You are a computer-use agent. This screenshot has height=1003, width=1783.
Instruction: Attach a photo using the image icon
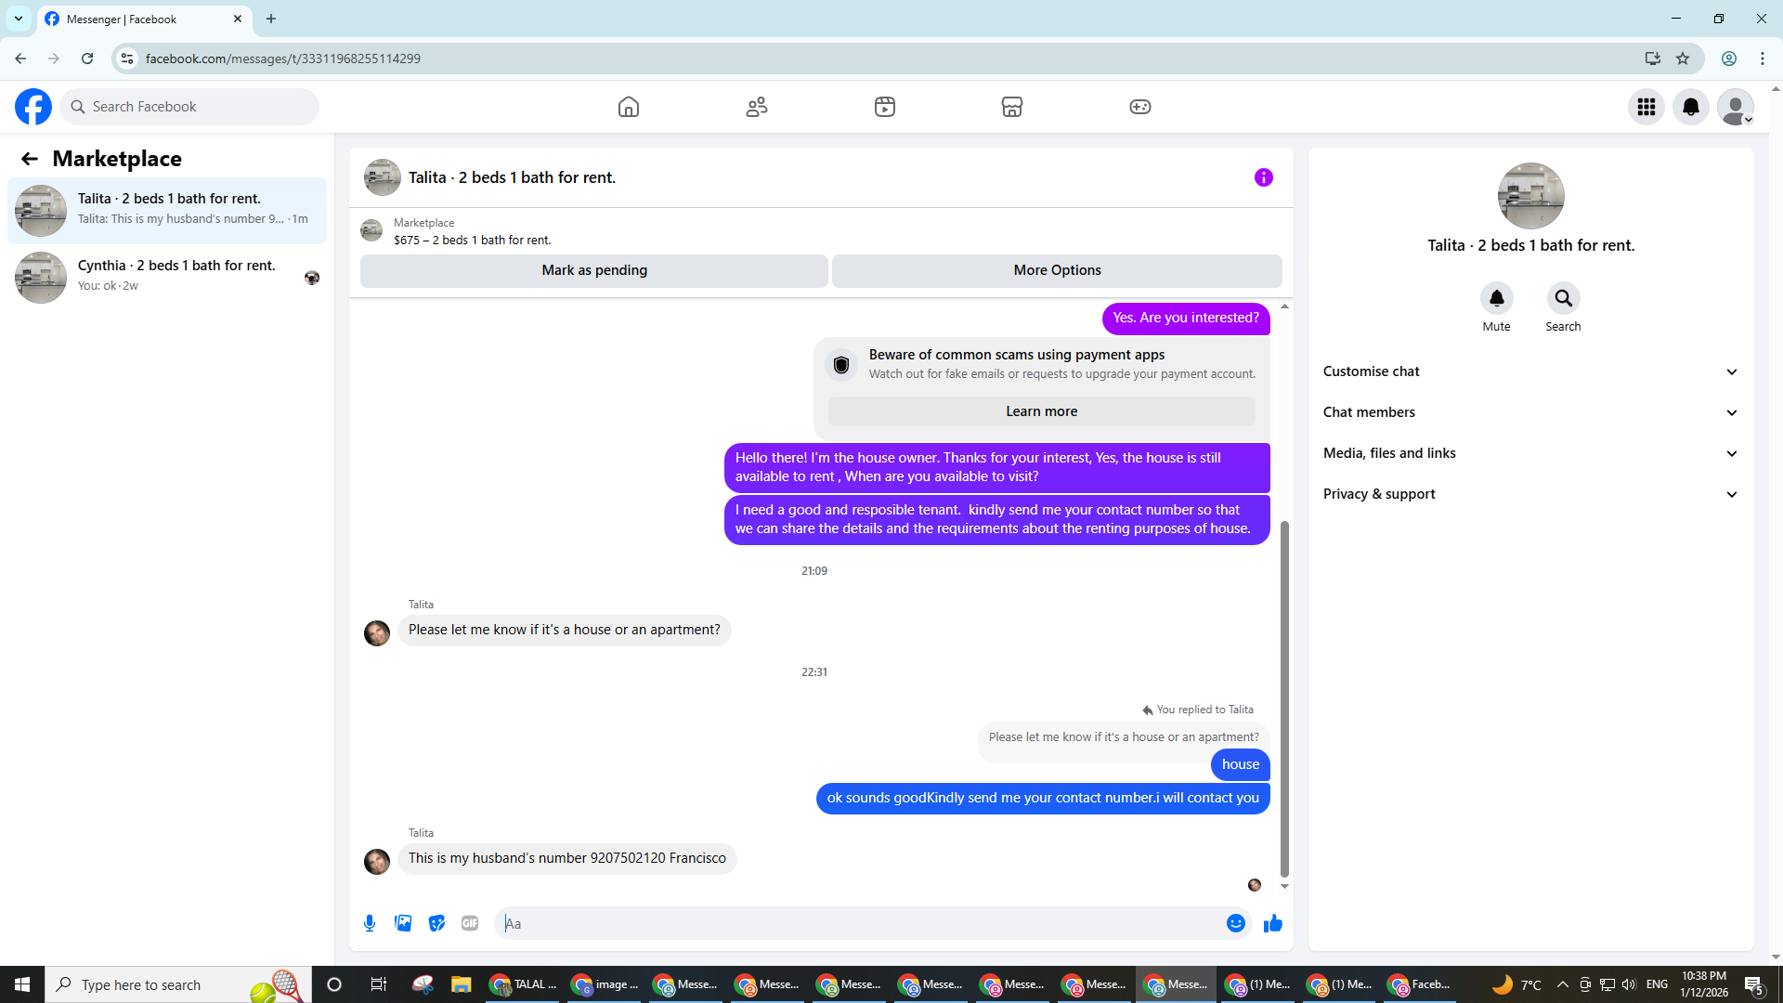click(403, 923)
